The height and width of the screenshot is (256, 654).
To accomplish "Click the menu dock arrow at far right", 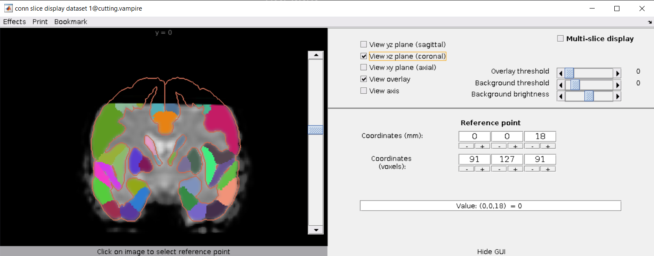I will coord(649,22).
